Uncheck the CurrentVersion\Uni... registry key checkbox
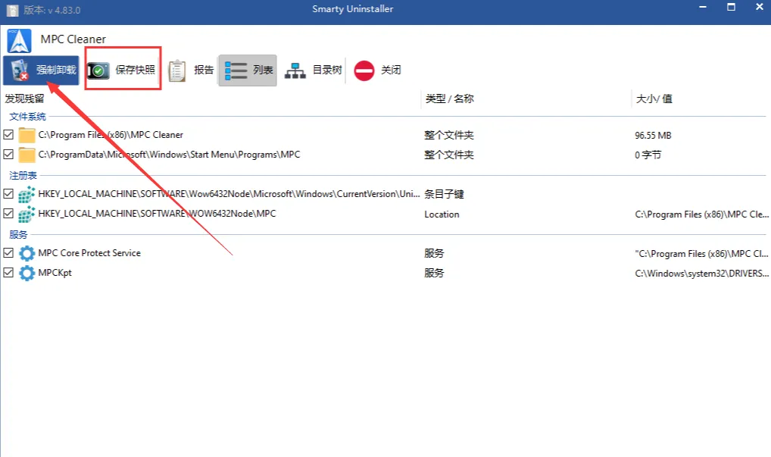 (x=8, y=193)
